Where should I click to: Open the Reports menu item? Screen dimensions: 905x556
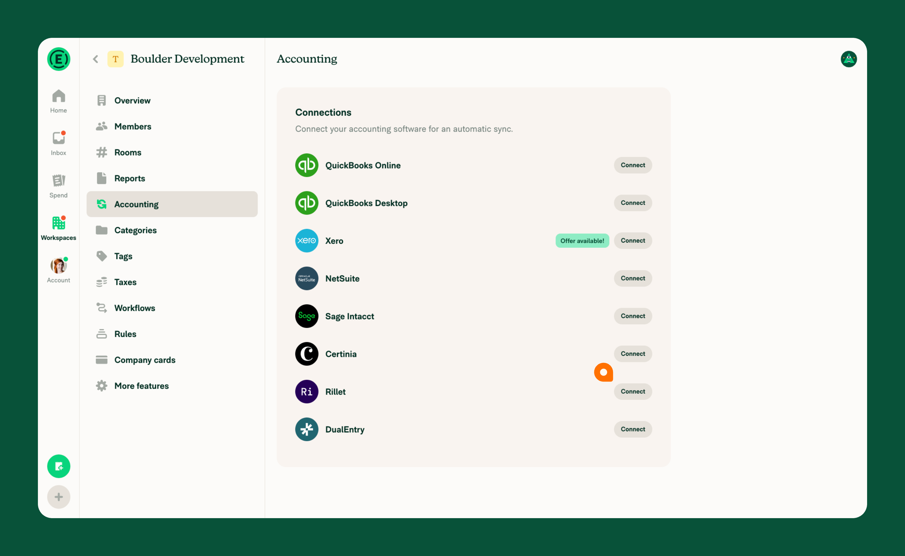coord(172,178)
